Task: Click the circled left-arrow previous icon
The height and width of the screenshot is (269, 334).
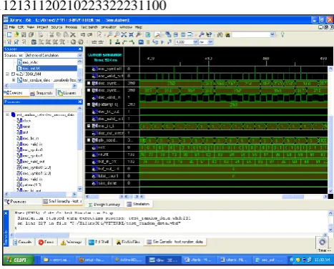Action: pyautogui.click(x=73, y=42)
